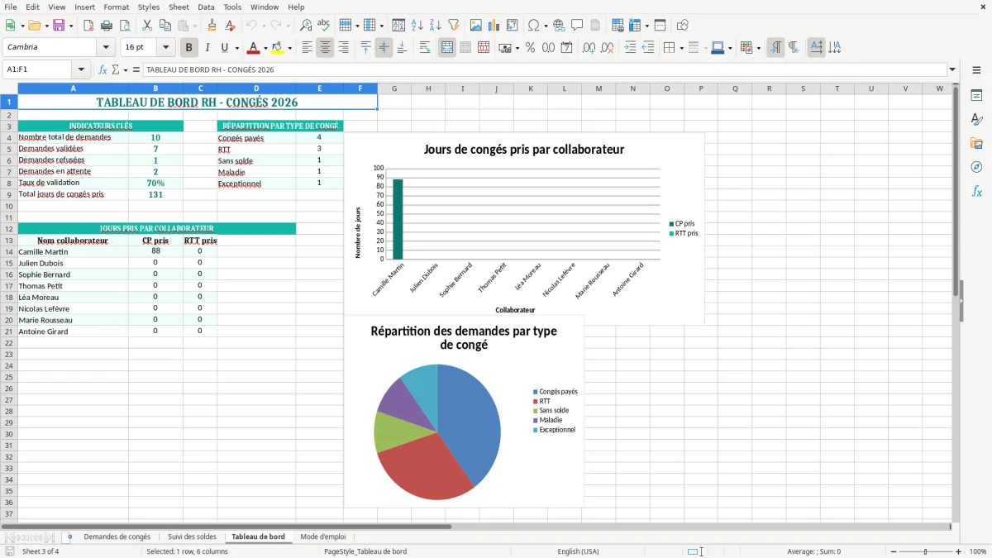
Task: Expand the formula bar
Action: tap(952, 70)
